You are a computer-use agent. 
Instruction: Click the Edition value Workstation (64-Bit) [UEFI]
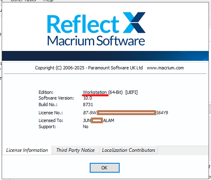pyautogui.click(x=110, y=92)
